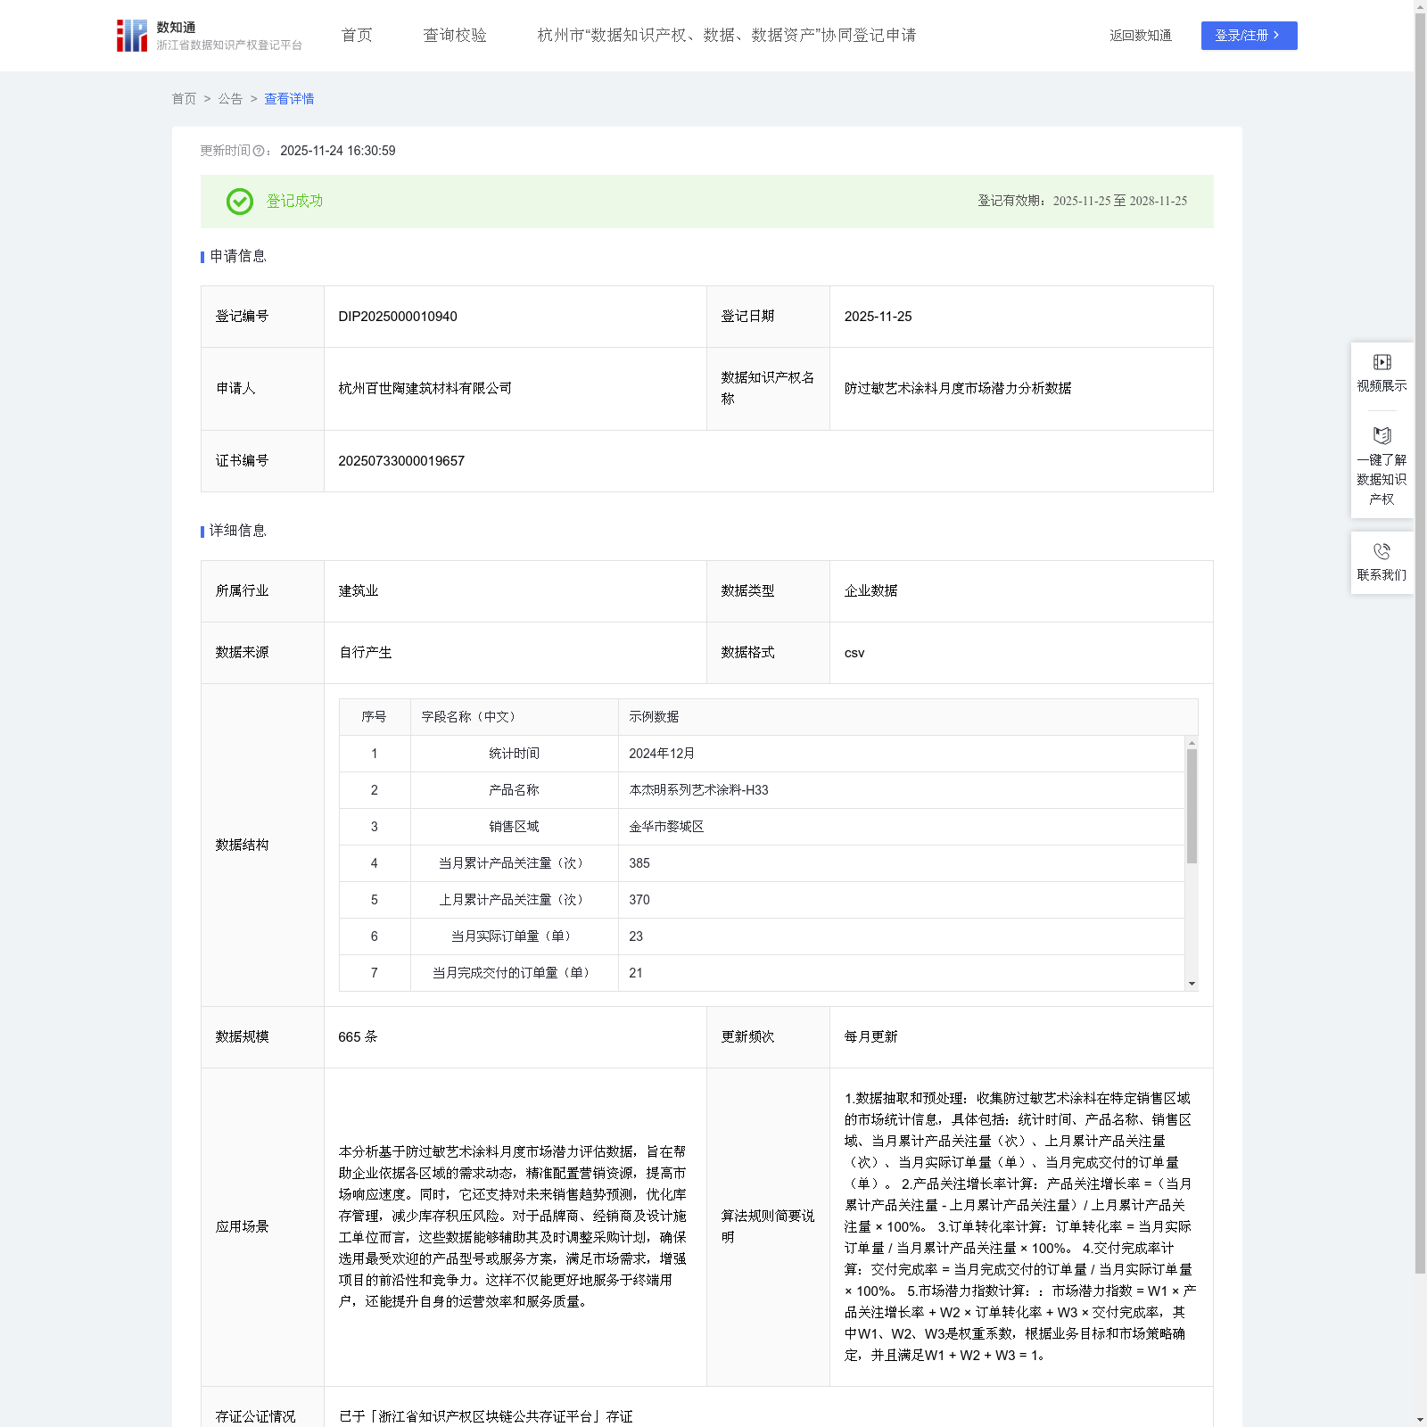Viewport: 1427px width, 1427px height.
Task: Open the 首页 menu item
Action: tap(357, 36)
